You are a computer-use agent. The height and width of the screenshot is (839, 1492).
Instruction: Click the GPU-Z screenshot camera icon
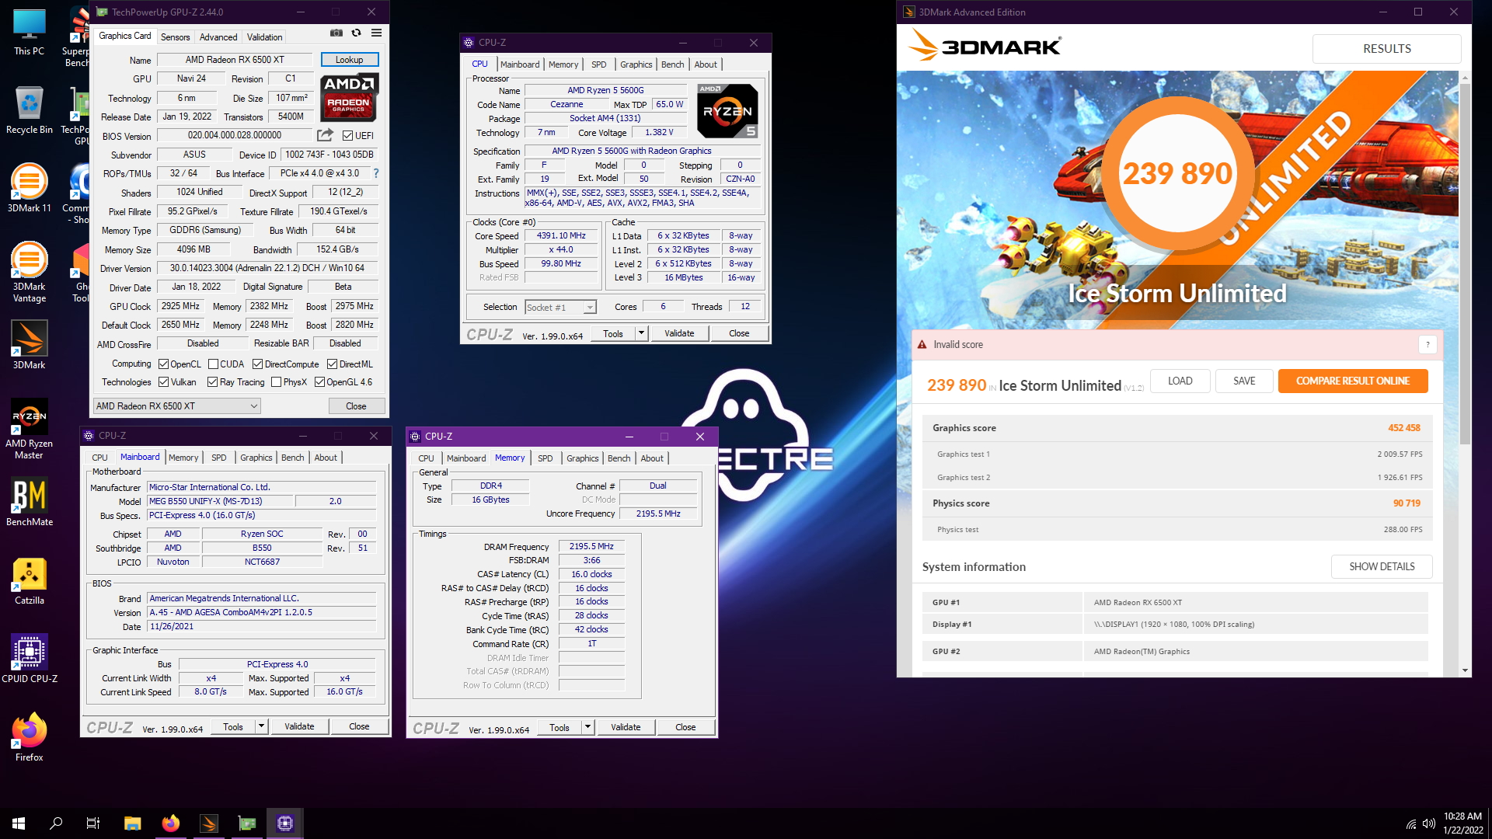(336, 33)
